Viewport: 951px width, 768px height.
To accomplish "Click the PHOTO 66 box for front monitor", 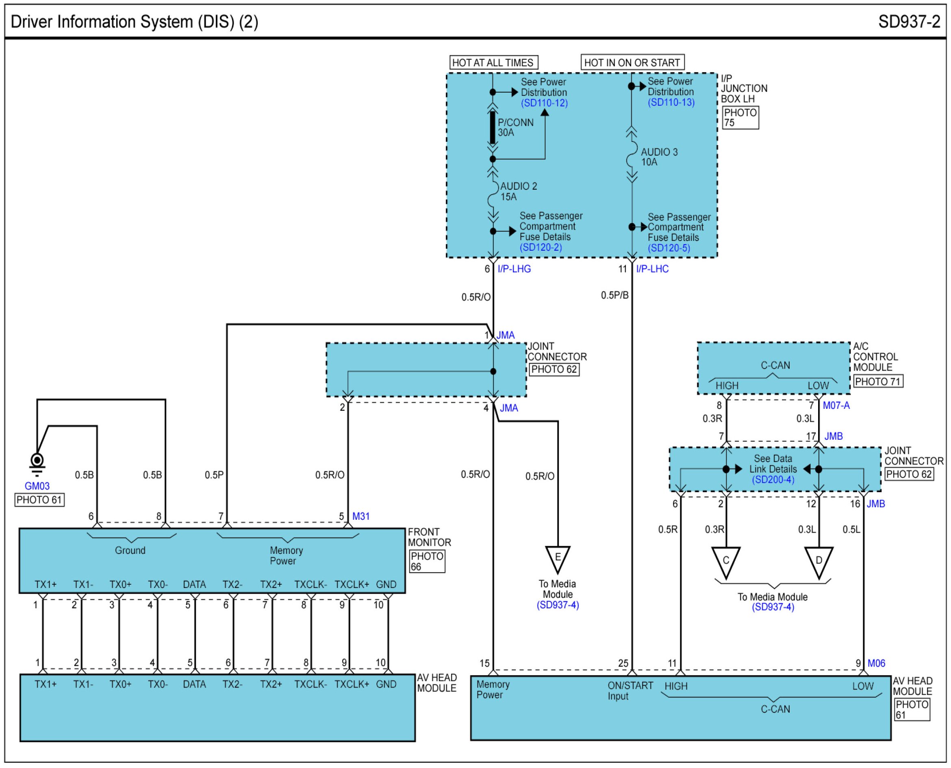I will click(427, 561).
